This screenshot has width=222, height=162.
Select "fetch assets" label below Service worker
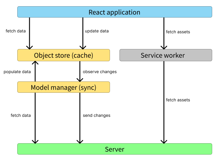click(x=178, y=100)
